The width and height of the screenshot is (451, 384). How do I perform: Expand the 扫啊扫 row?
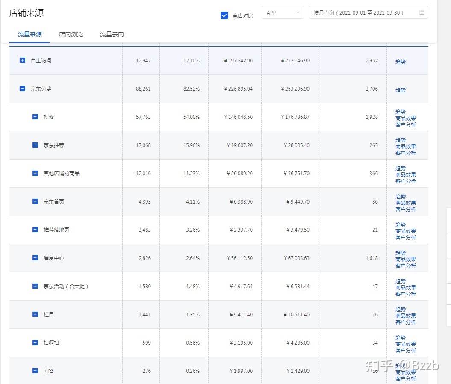tap(35, 342)
